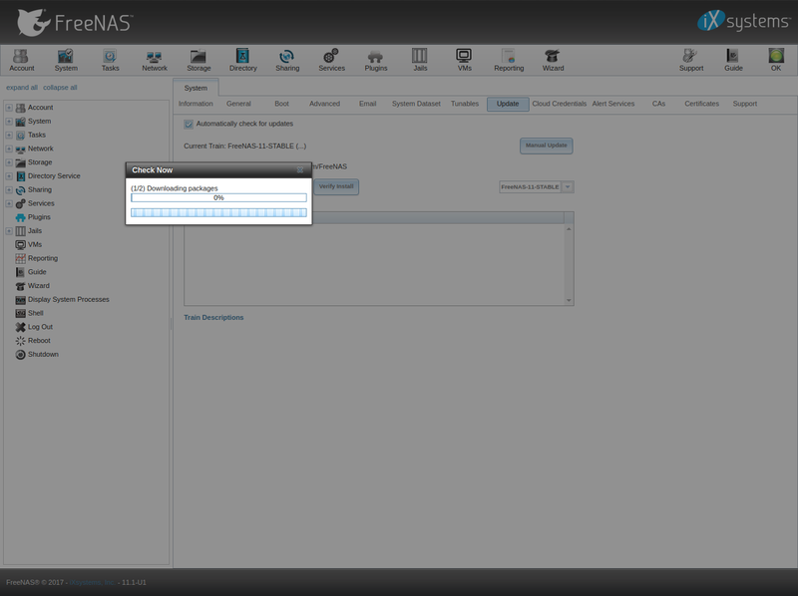Click the iXsystems, Inc. footer link

click(92, 583)
